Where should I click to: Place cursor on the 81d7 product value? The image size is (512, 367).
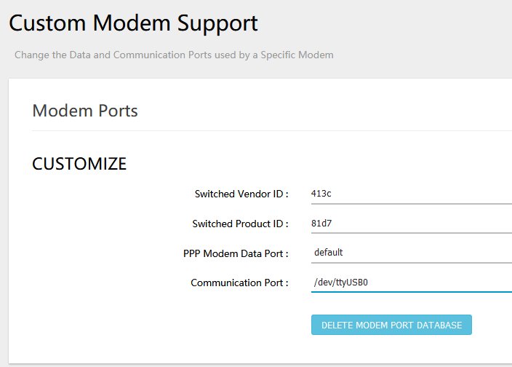coord(321,224)
